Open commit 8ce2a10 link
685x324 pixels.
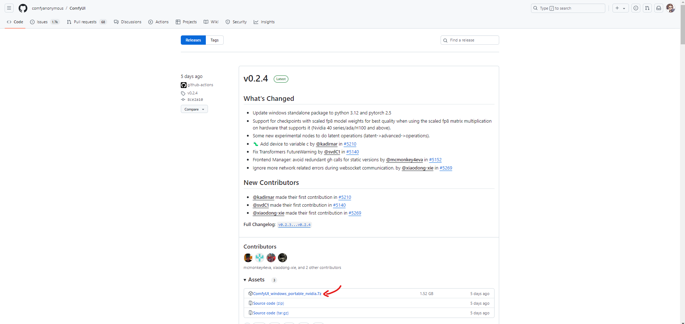(195, 100)
